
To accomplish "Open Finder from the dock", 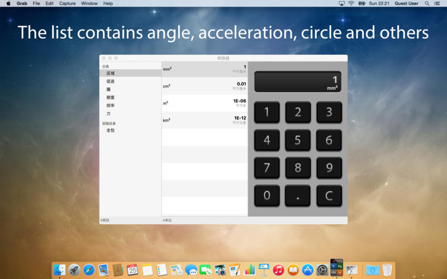I will coord(60,270).
